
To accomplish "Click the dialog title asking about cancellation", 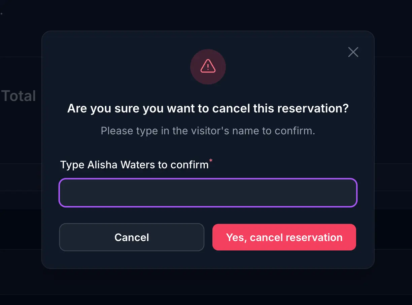I will pos(208,108).
